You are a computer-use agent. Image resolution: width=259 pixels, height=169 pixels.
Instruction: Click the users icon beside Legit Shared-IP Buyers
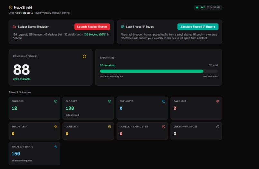tap(122, 27)
